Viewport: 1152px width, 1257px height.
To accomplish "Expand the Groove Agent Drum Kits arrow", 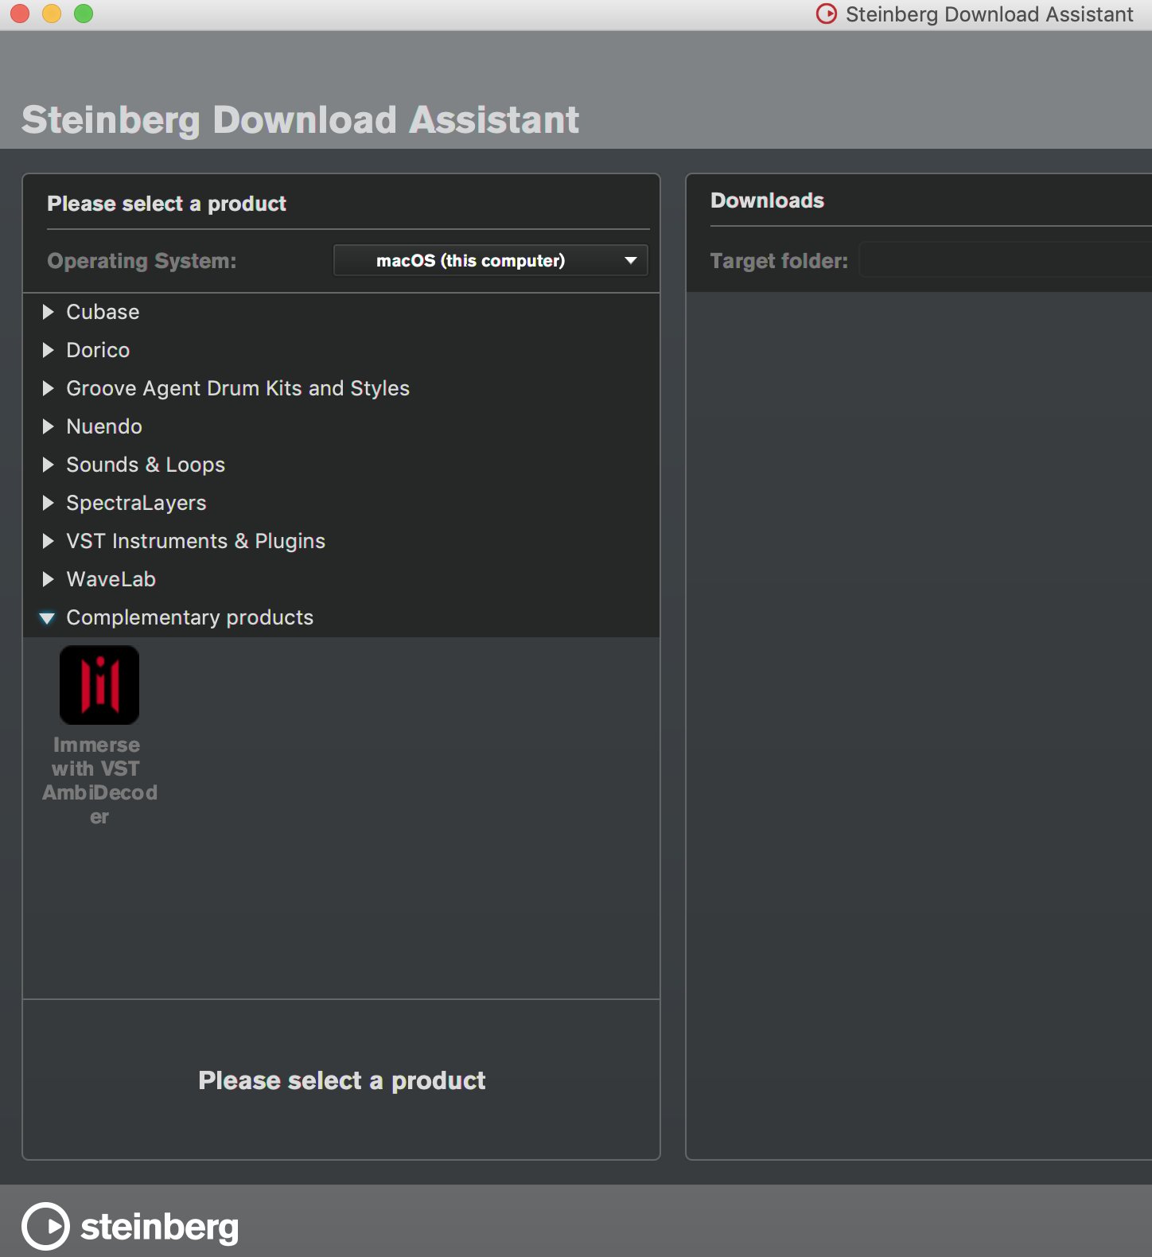I will point(48,388).
